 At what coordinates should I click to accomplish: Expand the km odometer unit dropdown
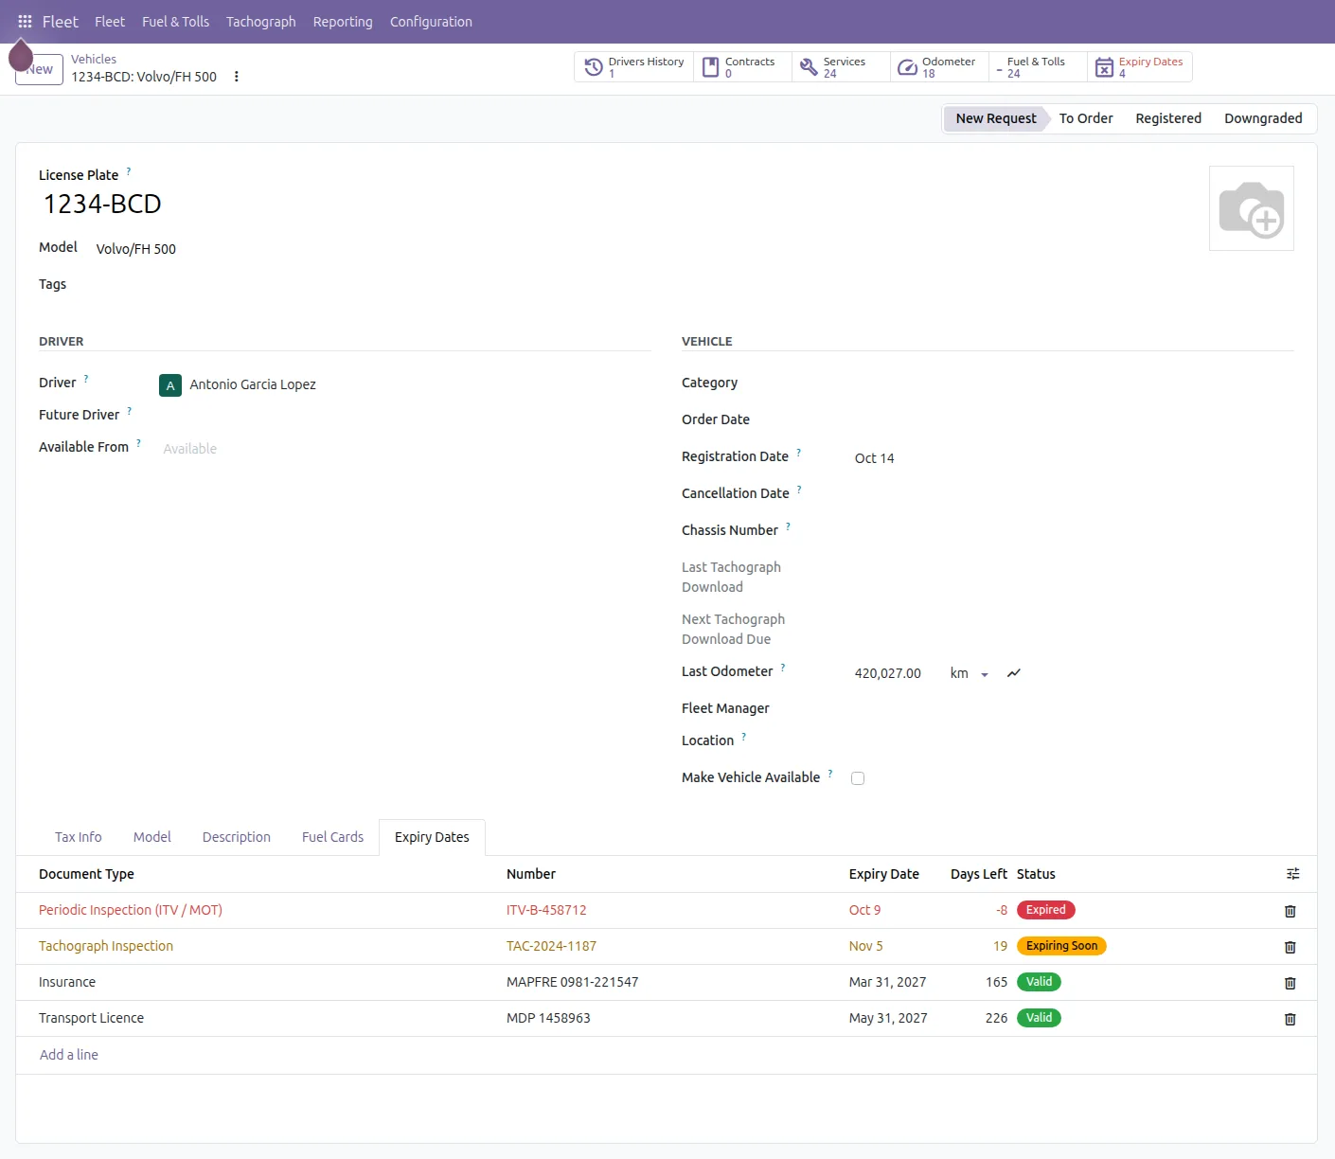click(970, 673)
